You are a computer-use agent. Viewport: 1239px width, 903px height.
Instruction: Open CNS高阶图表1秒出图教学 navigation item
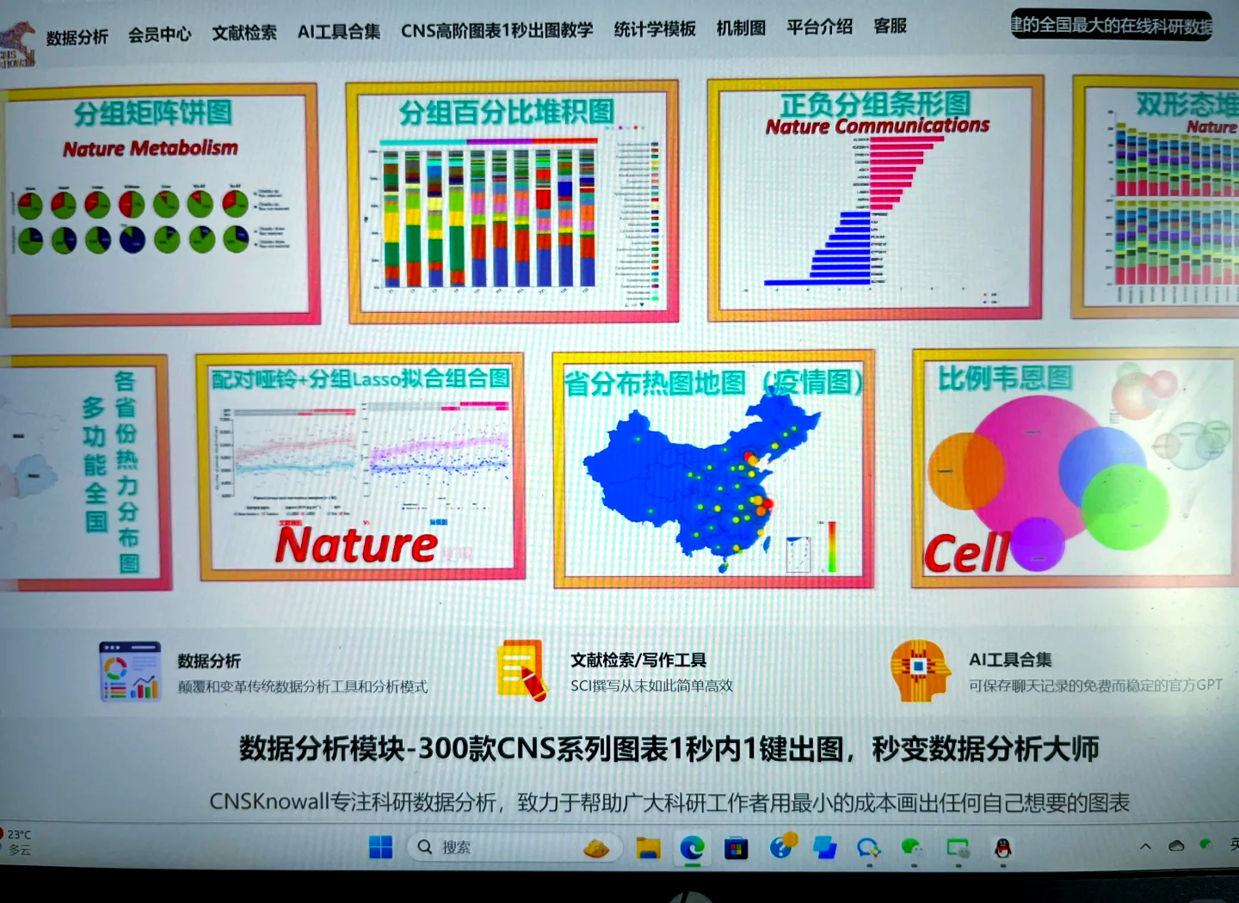point(496,30)
